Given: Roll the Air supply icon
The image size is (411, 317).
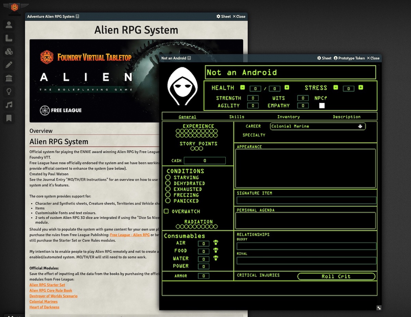Looking at the screenshot, I should tap(216, 242).
